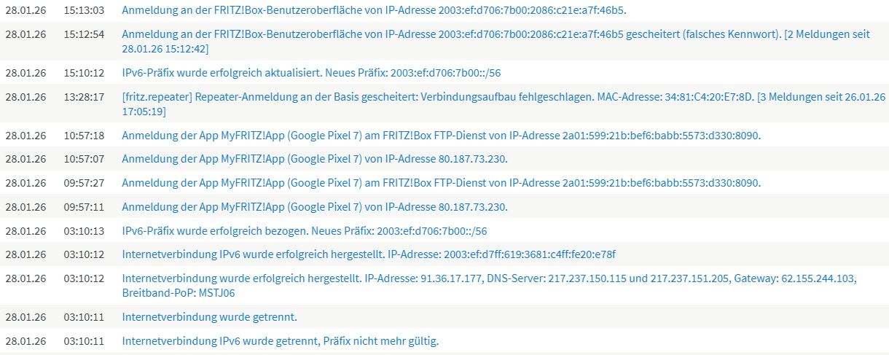This screenshot has width=889, height=355.
Task: Click the 13:28:17 timestamp cell
Action: [x=84, y=97]
